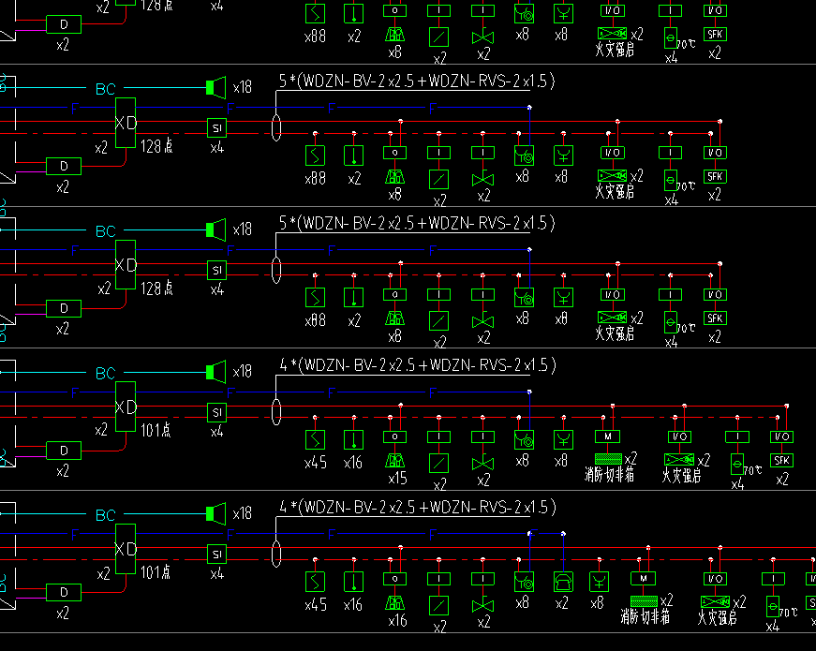Click the SI box in the telephone row
Viewport: 816px width, 651px height.
[217, 555]
